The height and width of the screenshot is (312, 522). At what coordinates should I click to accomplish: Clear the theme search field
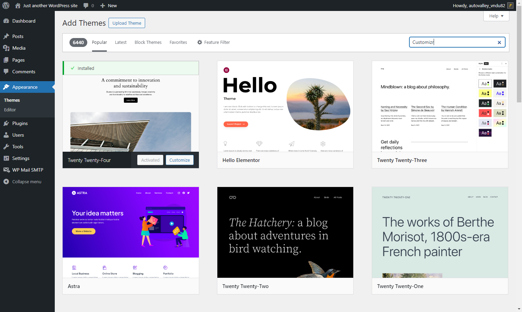point(499,42)
